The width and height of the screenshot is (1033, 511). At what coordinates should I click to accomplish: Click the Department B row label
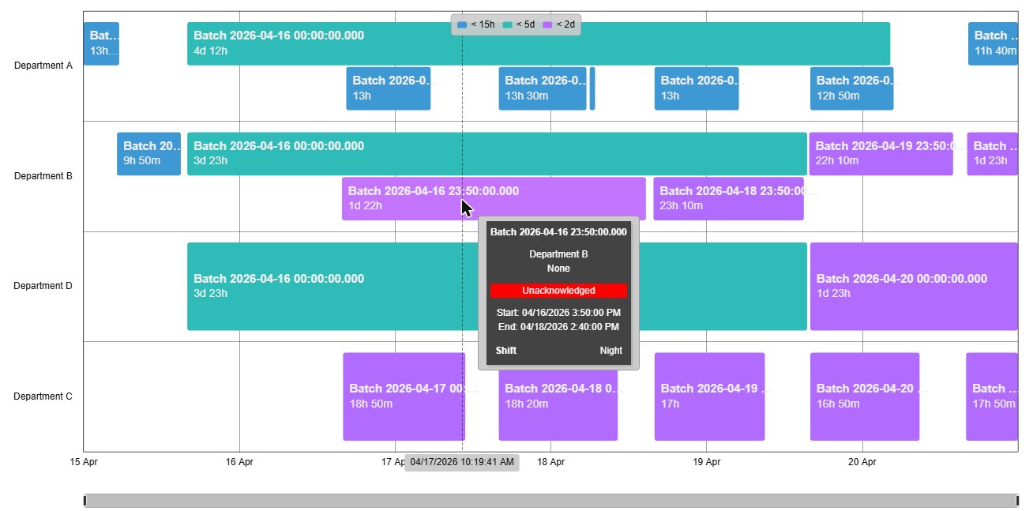pyautogui.click(x=43, y=176)
